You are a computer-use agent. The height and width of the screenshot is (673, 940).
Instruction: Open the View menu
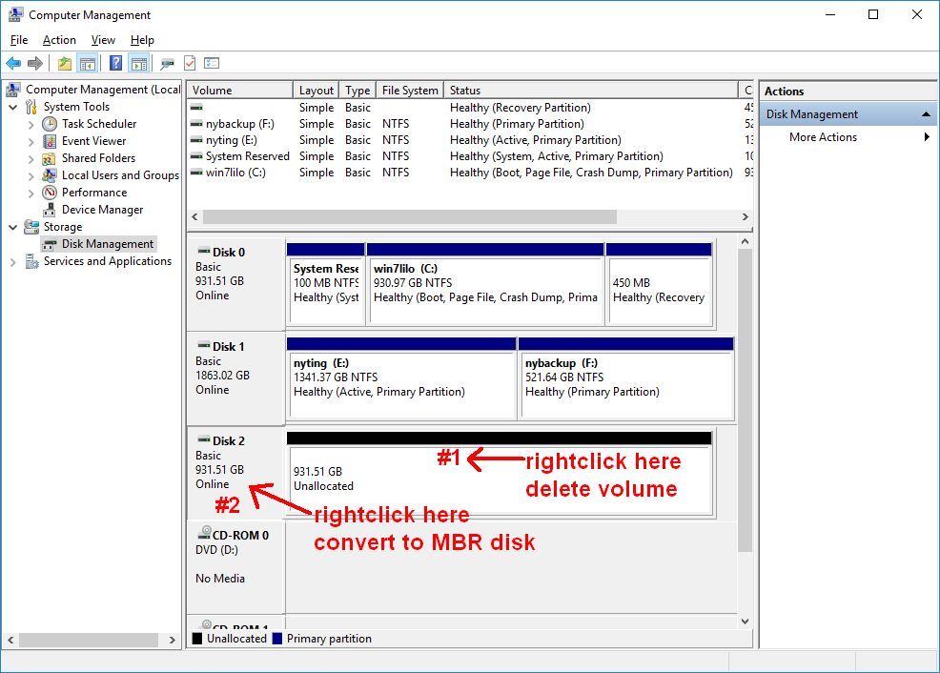pyautogui.click(x=103, y=40)
